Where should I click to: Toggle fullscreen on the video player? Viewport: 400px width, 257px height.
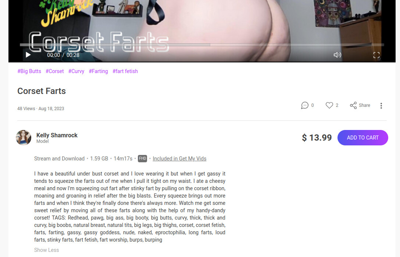(376, 55)
